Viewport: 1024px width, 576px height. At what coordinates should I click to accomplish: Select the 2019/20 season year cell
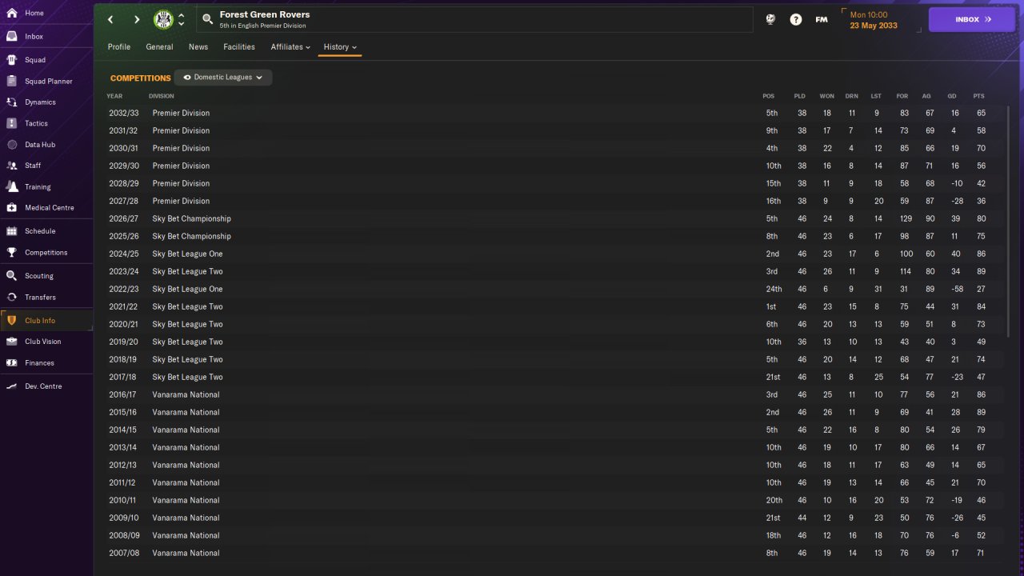click(123, 342)
